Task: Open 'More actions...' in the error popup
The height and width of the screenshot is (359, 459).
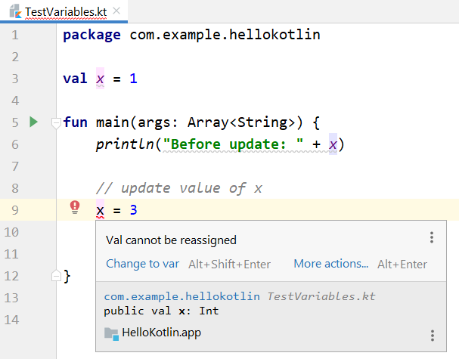Action: 330,264
